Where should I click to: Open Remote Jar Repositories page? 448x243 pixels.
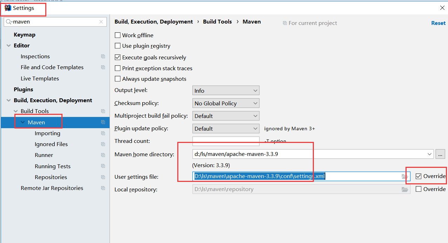[52, 188]
